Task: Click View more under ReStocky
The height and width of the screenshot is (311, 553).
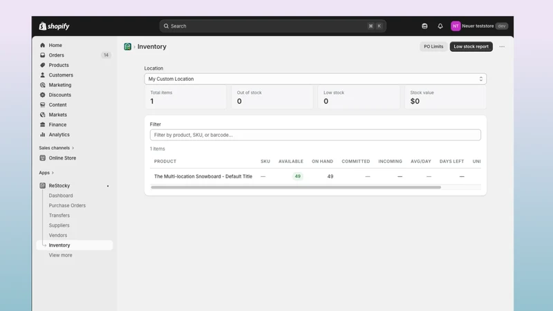Action: coord(60,255)
